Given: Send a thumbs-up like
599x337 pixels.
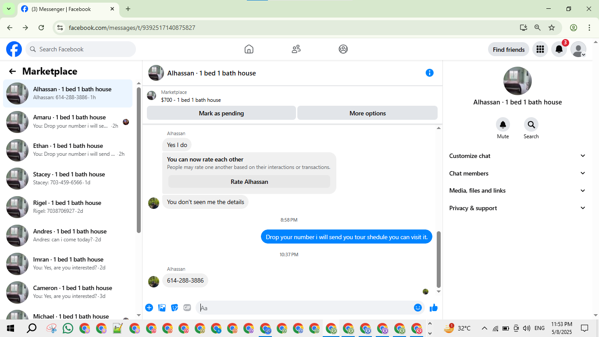Looking at the screenshot, I should coord(434,308).
